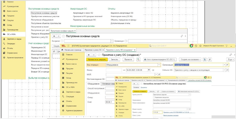Expand Организация dropdown with Конфетпром ООО
The width and height of the screenshot is (236, 119).
click(x=224, y=65)
